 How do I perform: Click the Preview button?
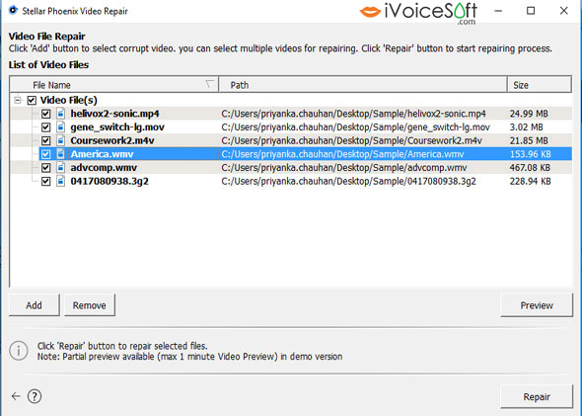pyautogui.click(x=537, y=305)
